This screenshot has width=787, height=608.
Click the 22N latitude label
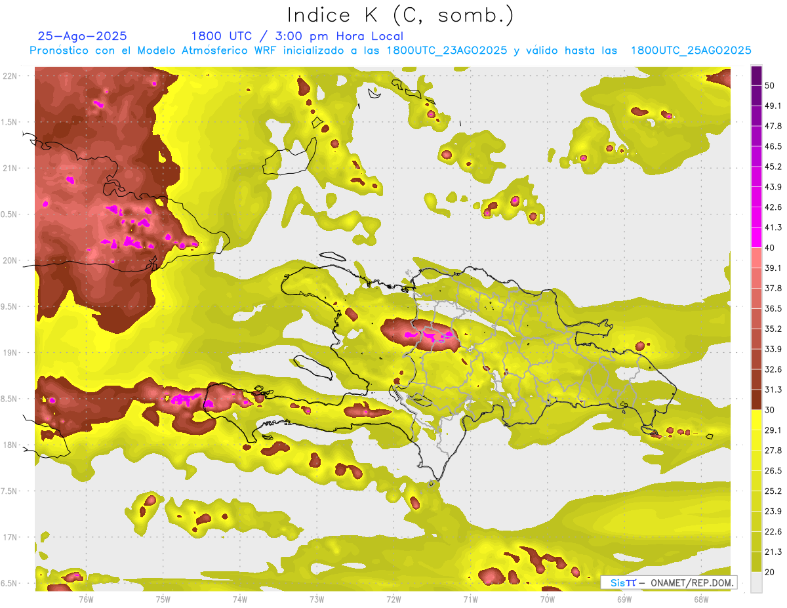tap(10, 75)
